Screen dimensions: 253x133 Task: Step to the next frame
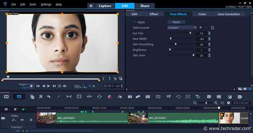coord(49,86)
